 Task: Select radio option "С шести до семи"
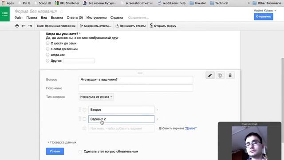click(x=47, y=43)
